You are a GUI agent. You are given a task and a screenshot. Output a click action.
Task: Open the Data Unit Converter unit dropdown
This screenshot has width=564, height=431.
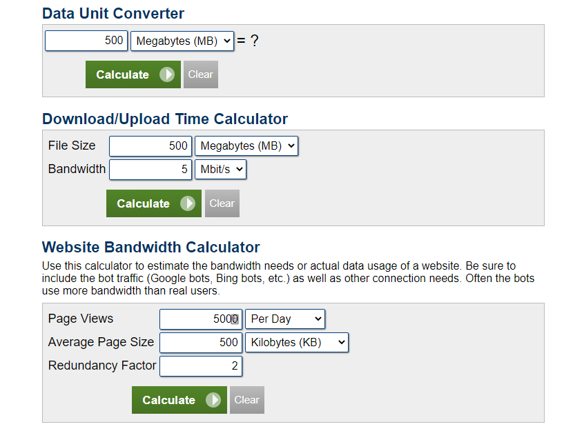182,41
